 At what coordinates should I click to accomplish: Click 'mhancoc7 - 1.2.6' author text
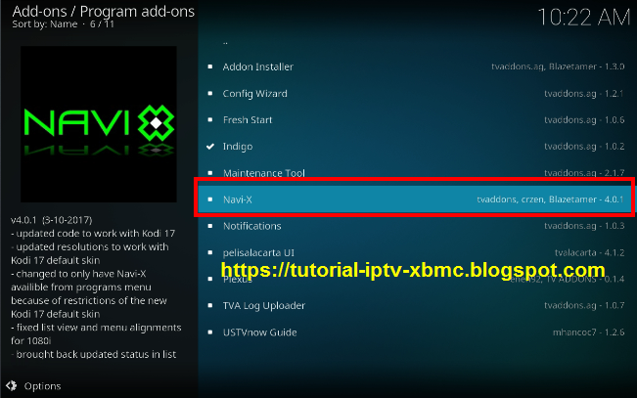click(589, 332)
